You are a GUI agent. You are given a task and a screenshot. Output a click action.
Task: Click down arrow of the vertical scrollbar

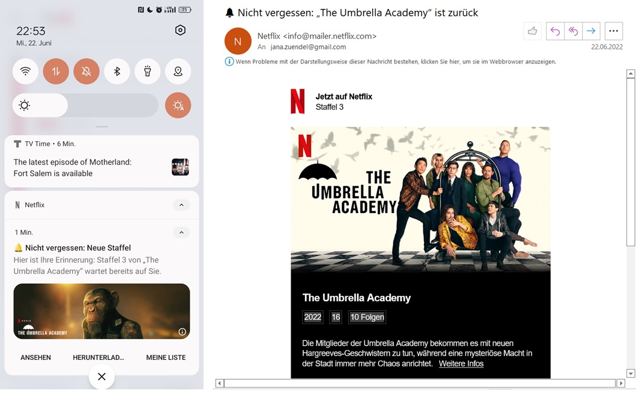tap(631, 373)
